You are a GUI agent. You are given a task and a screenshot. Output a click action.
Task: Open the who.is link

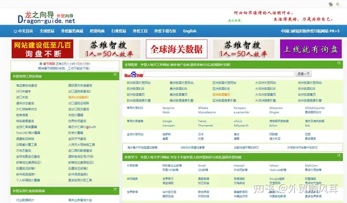click(238, 121)
